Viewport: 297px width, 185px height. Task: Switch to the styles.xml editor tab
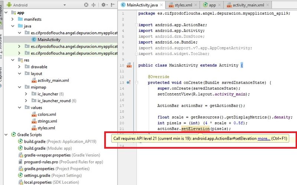(183, 5)
